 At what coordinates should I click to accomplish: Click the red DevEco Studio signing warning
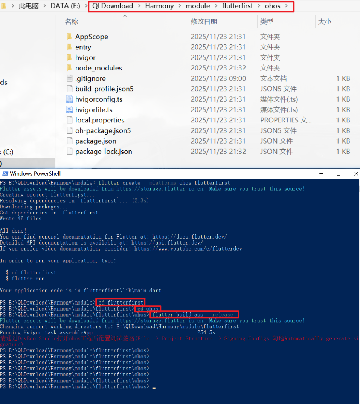[x=179, y=341]
